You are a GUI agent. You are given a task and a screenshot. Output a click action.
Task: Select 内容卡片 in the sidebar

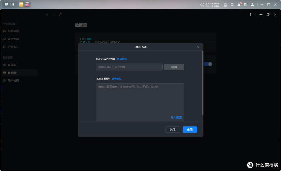[x=20, y=47]
